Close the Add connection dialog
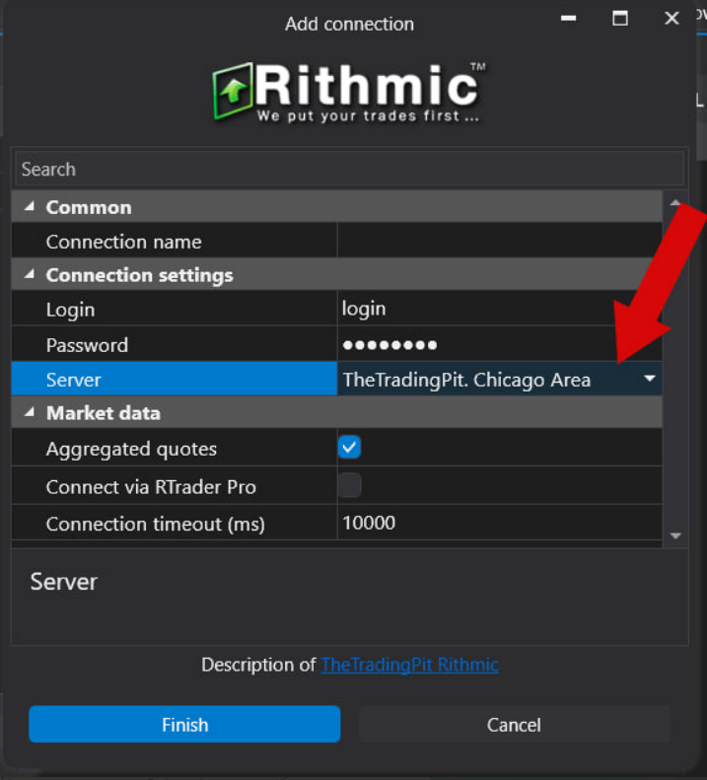 672,19
